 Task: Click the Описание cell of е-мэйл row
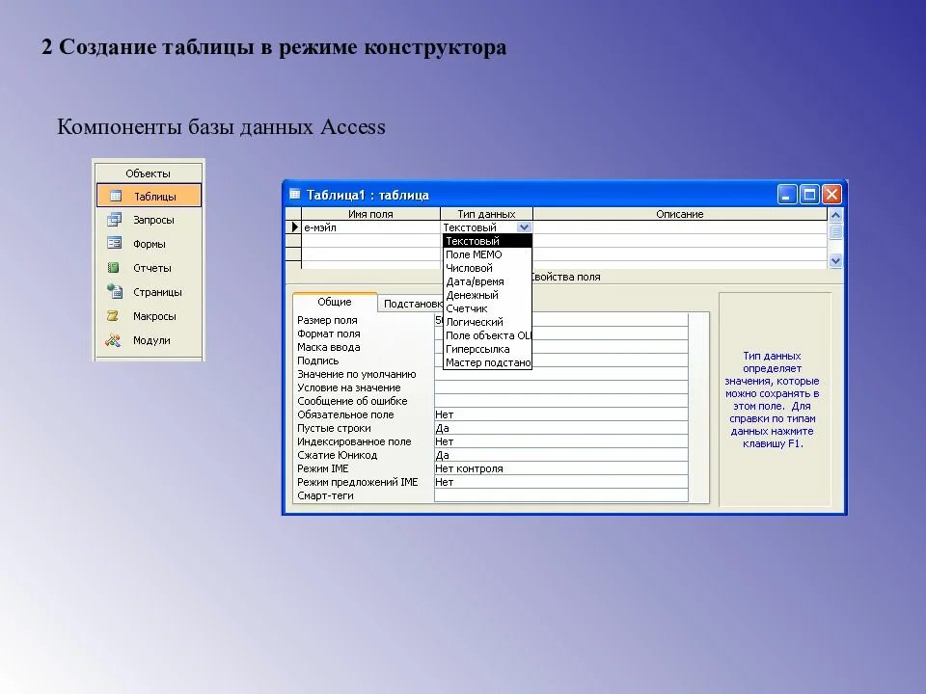[x=680, y=227]
